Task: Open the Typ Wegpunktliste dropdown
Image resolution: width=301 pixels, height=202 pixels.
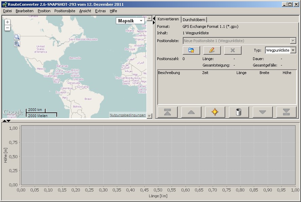Action: [293, 50]
